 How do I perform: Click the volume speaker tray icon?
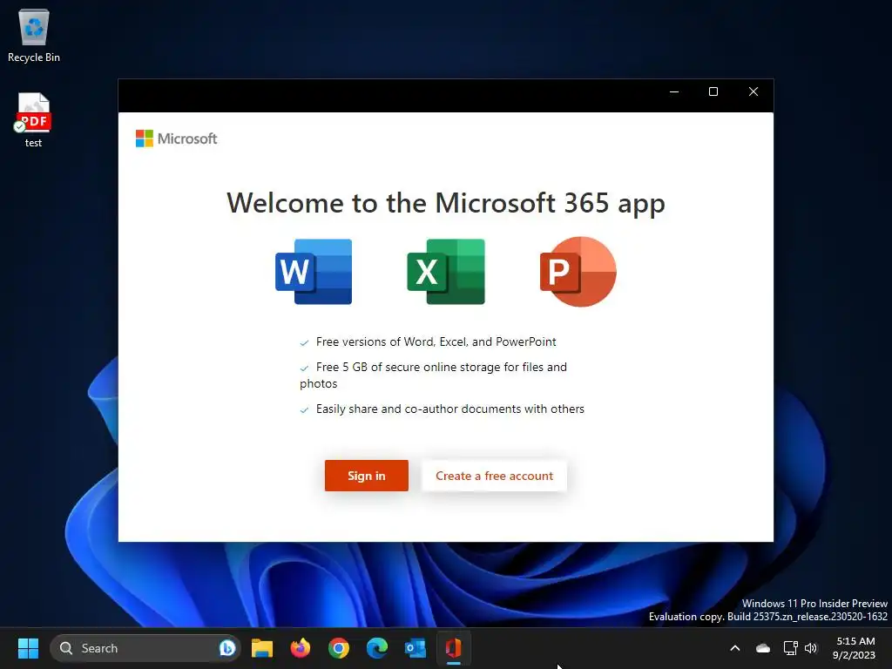click(x=811, y=648)
